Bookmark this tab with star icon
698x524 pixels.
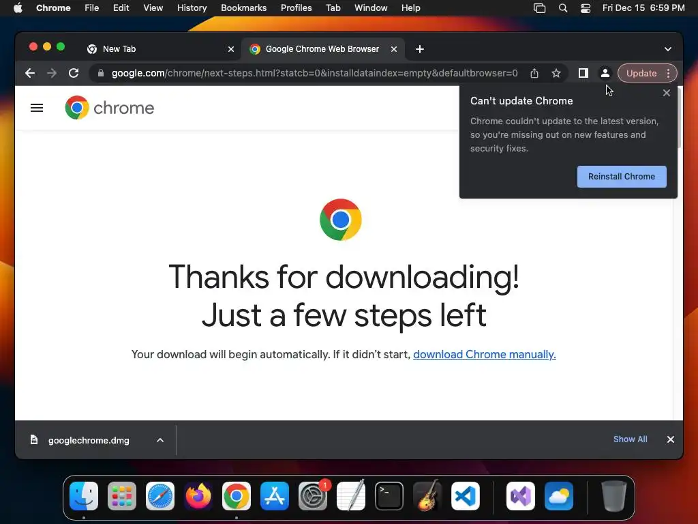tap(556, 73)
